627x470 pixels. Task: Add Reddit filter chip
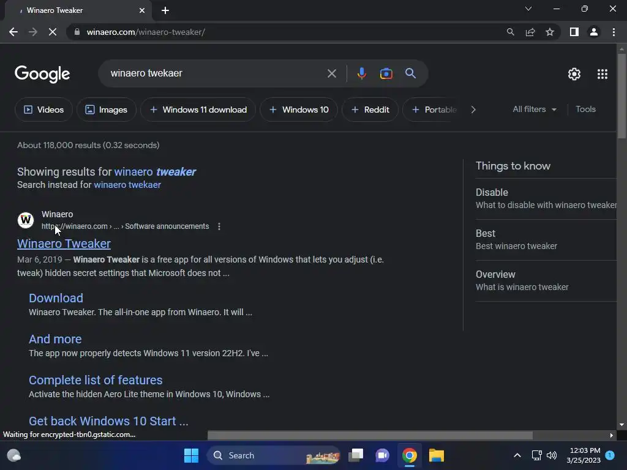(370, 110)
